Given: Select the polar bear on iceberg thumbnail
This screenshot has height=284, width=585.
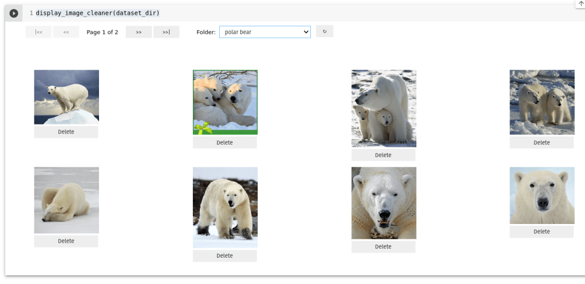Looking at the screenshot, I should tap(66, 97).
